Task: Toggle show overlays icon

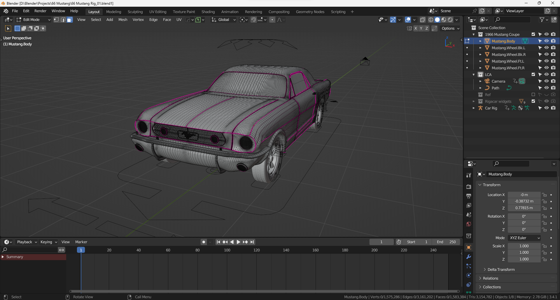Action: click(408, 20)
